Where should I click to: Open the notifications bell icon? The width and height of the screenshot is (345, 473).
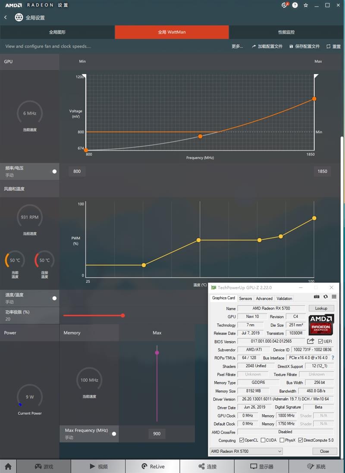tap(284, 5)
